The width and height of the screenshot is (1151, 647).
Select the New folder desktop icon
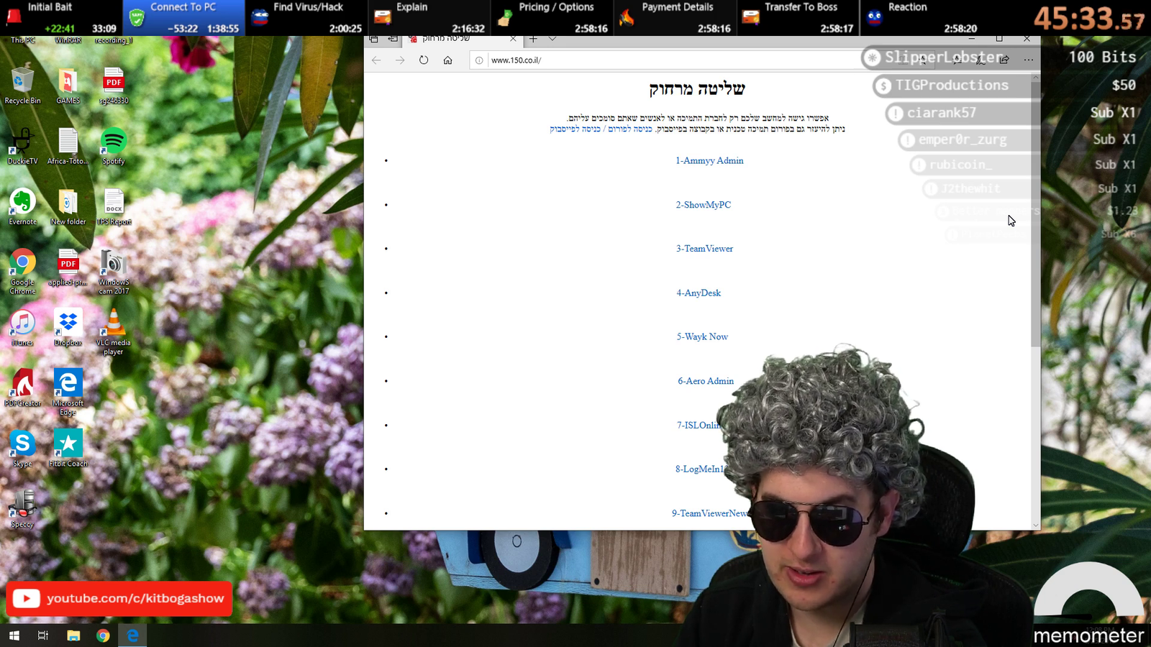click(x=68, y=206)
